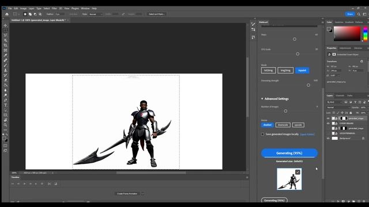Toggle visibility of top generated_image layer

(328, 118)
